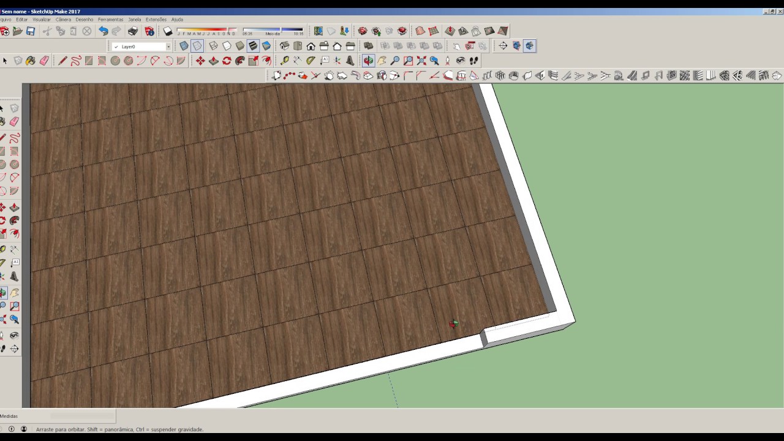Image resolution: width=784 pixels, height=441 pixels.
Task: Enable Shaded With Textures style
Action: 253,46
